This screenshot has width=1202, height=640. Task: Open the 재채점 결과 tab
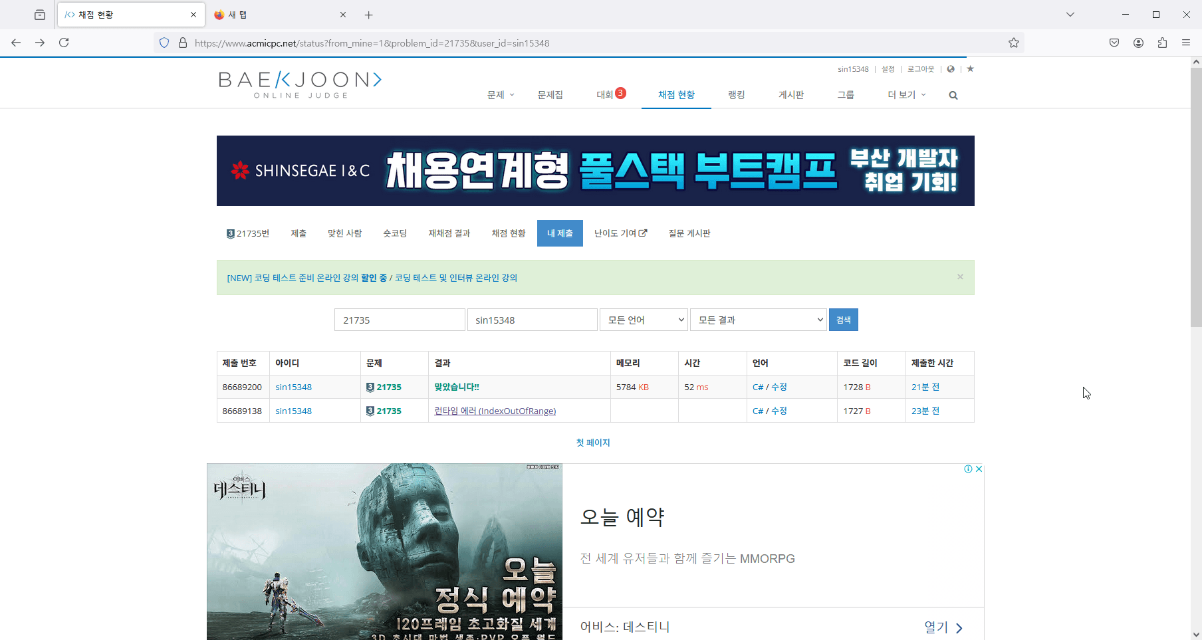[449, 233]
